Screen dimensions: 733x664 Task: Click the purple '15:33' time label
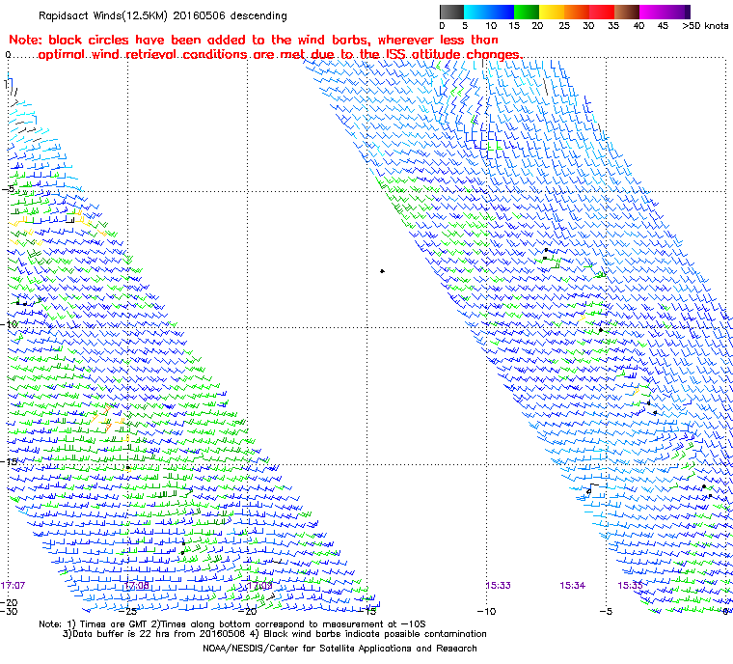pyautogui.click(x=499, y=586)
